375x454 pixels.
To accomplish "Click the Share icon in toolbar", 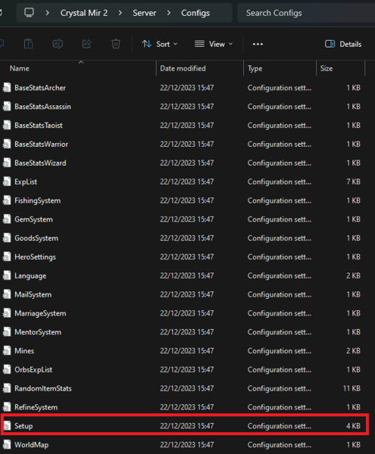I will 86,44.
